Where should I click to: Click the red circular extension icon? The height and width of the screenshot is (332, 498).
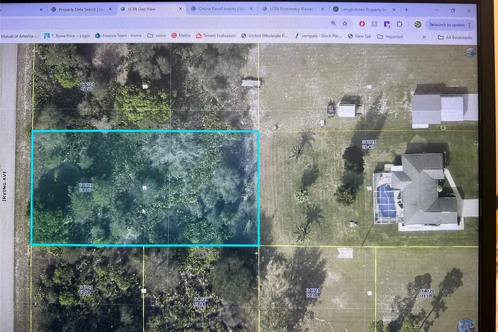point(362,24)
